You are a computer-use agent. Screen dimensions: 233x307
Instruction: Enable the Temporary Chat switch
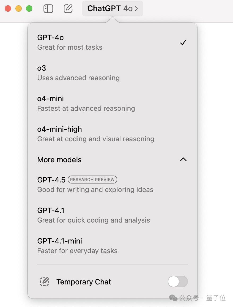click(x=178, y=282)
